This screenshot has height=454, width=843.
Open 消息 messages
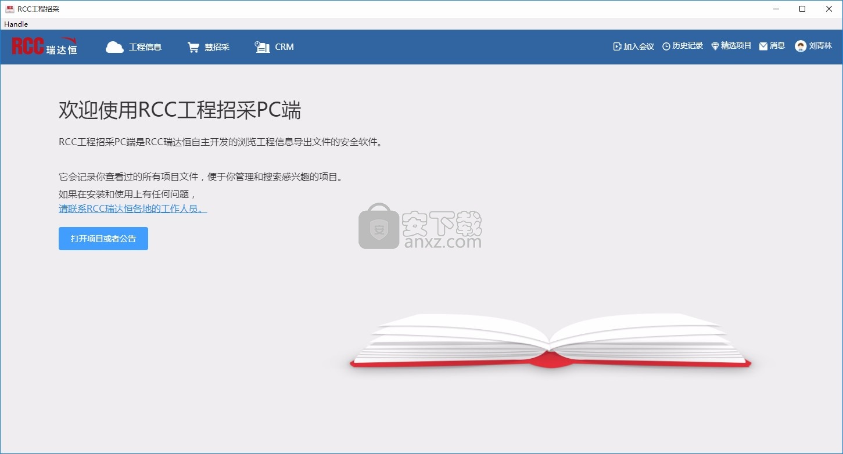pos(777,46)
